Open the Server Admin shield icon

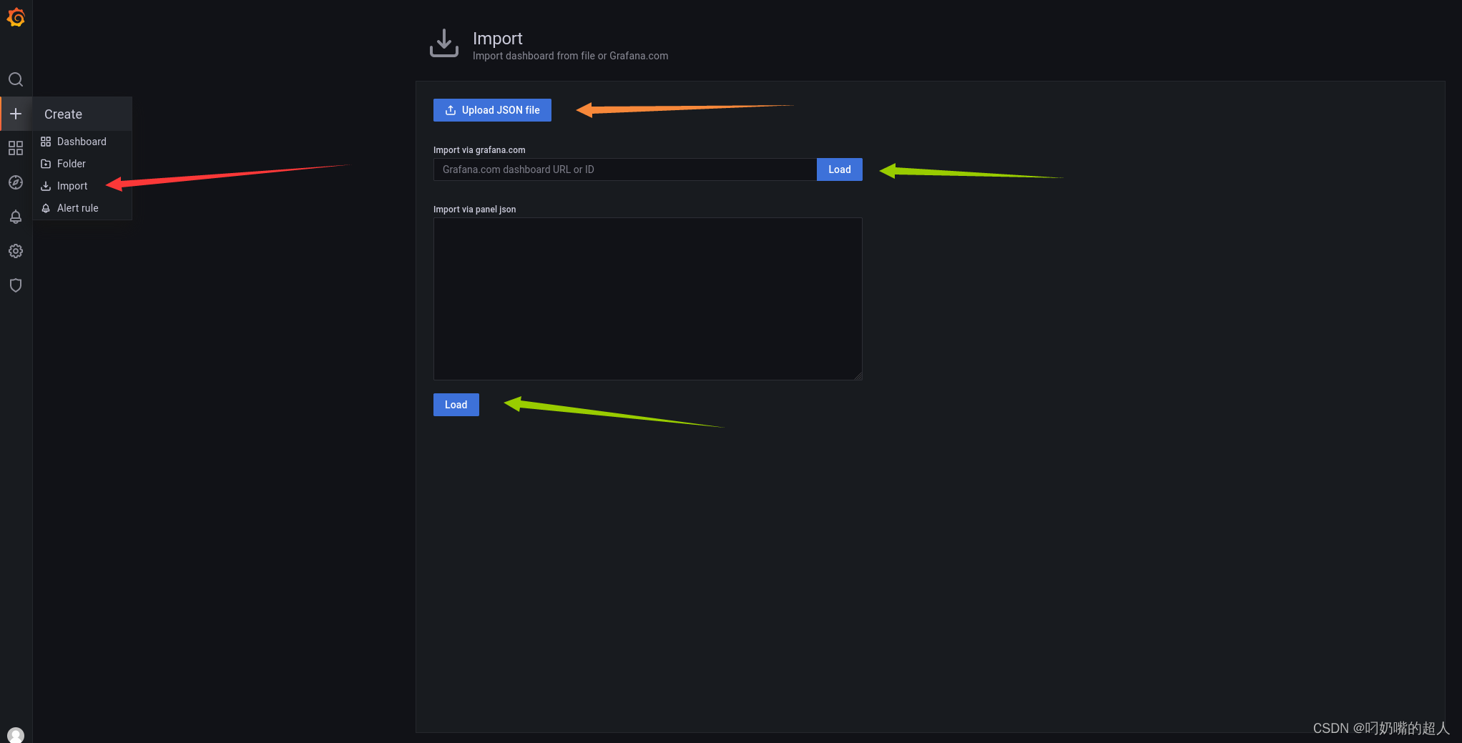(16, 285)
